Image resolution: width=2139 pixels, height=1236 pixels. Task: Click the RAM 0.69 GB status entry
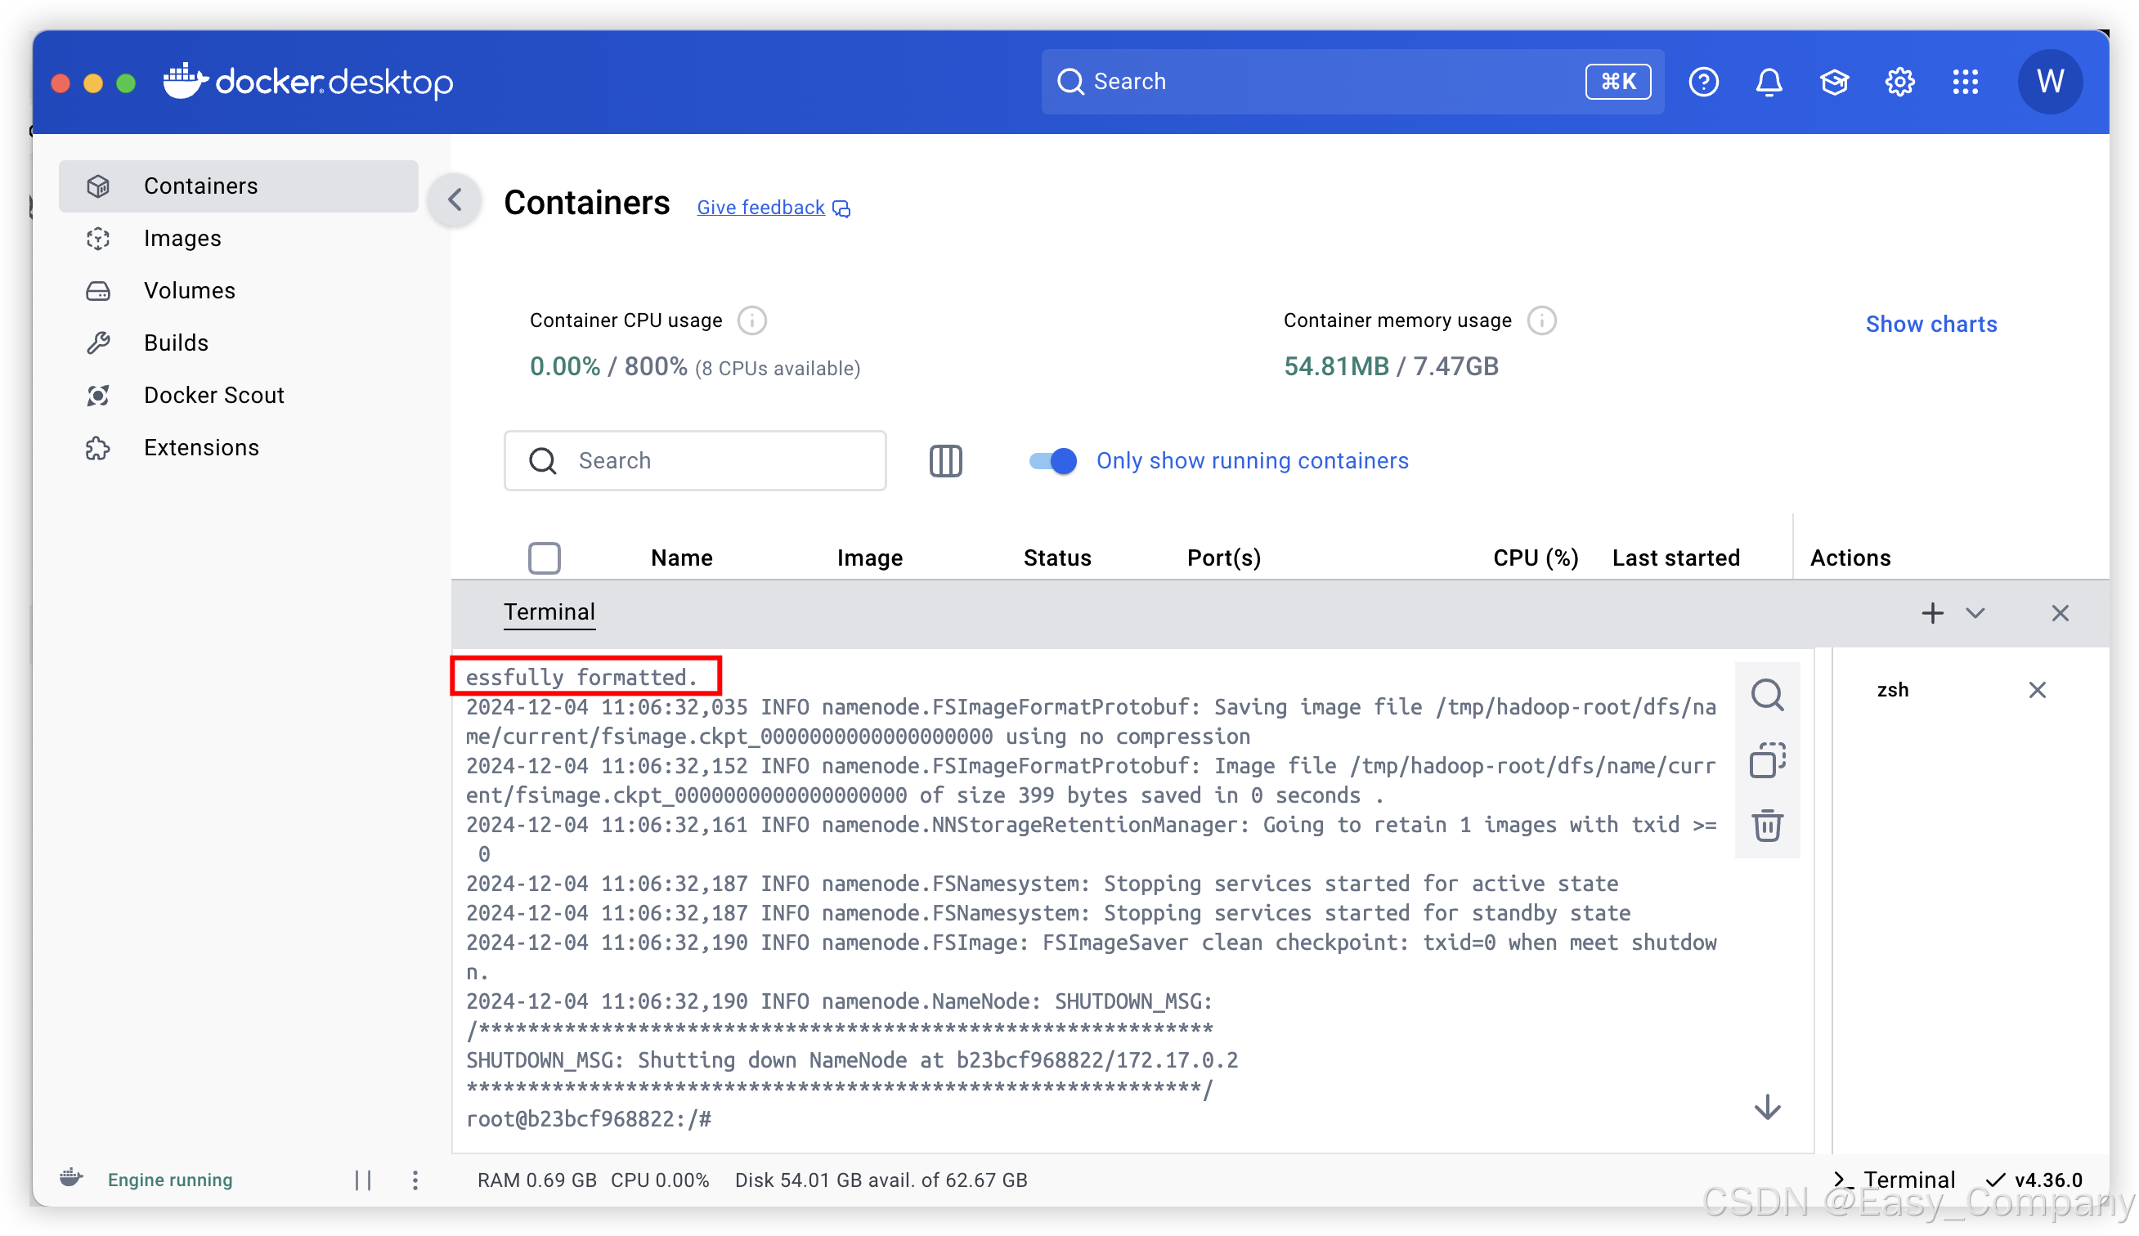(x=536, y=1179)
